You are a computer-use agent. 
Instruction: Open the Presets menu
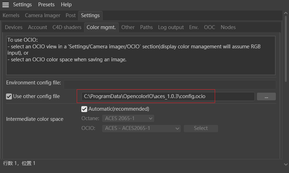[x=46, y=5]
